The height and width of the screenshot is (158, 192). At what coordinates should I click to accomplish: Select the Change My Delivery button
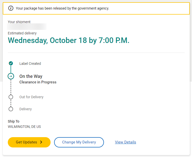[x=79, y=142]
